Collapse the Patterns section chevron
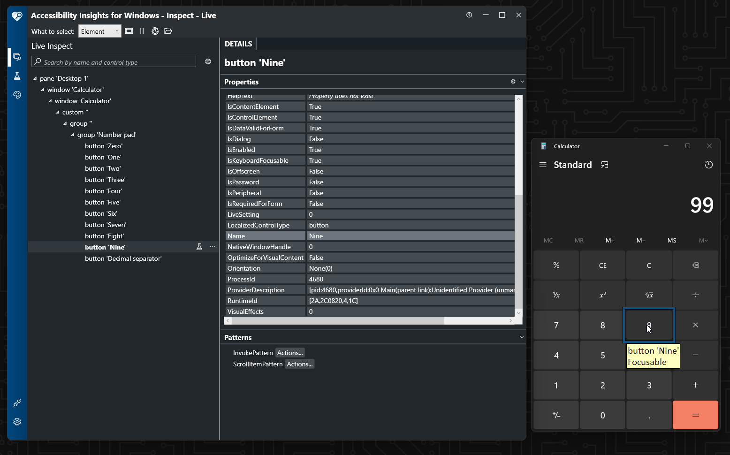Image resolution: width=730 pixels, height=455 pixels. (522, 337)
